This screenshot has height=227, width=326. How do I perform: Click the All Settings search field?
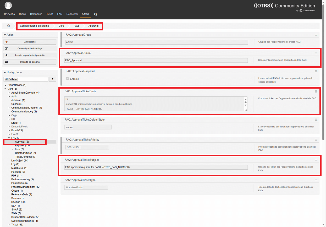(x=26, y=79)
